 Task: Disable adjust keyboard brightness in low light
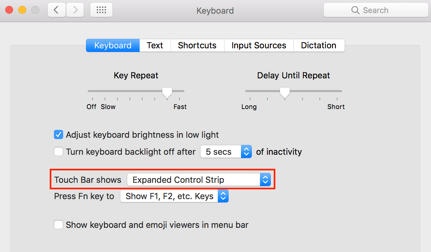coord(58,134)
